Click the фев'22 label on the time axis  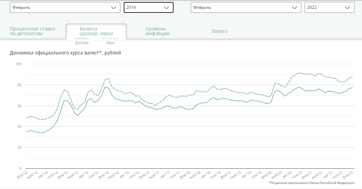[x=348, y=175]
